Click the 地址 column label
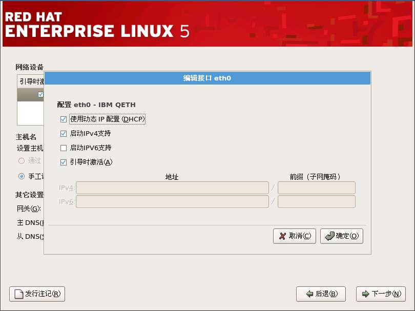The width and height of the screenshot is (415, 311). pos(172,177)
